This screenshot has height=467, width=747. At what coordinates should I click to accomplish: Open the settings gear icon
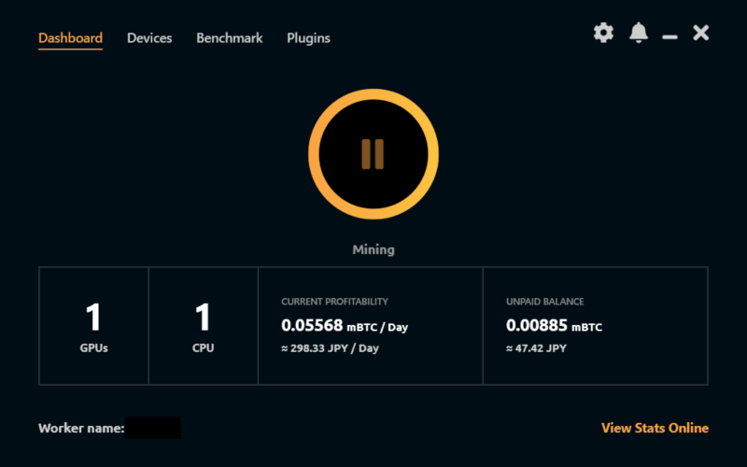coord(604,34)
